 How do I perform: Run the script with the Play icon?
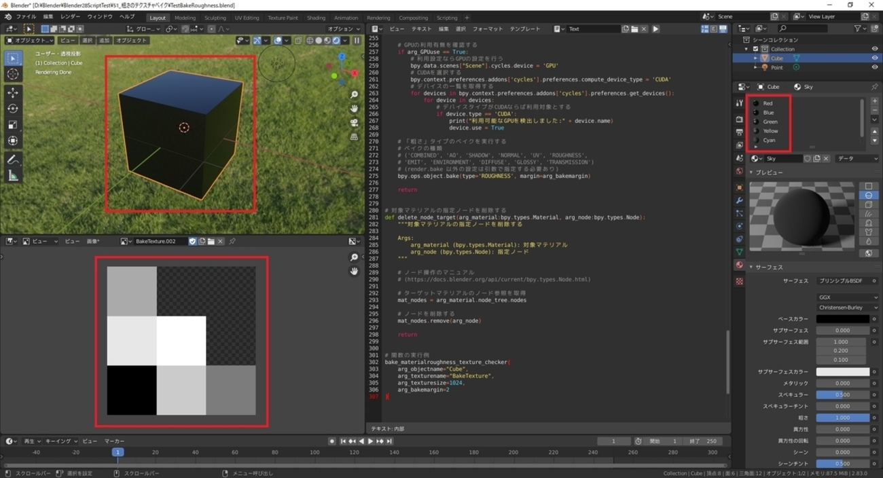655,29
